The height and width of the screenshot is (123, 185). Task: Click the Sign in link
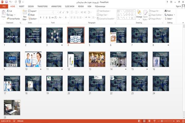pos(178,6)
